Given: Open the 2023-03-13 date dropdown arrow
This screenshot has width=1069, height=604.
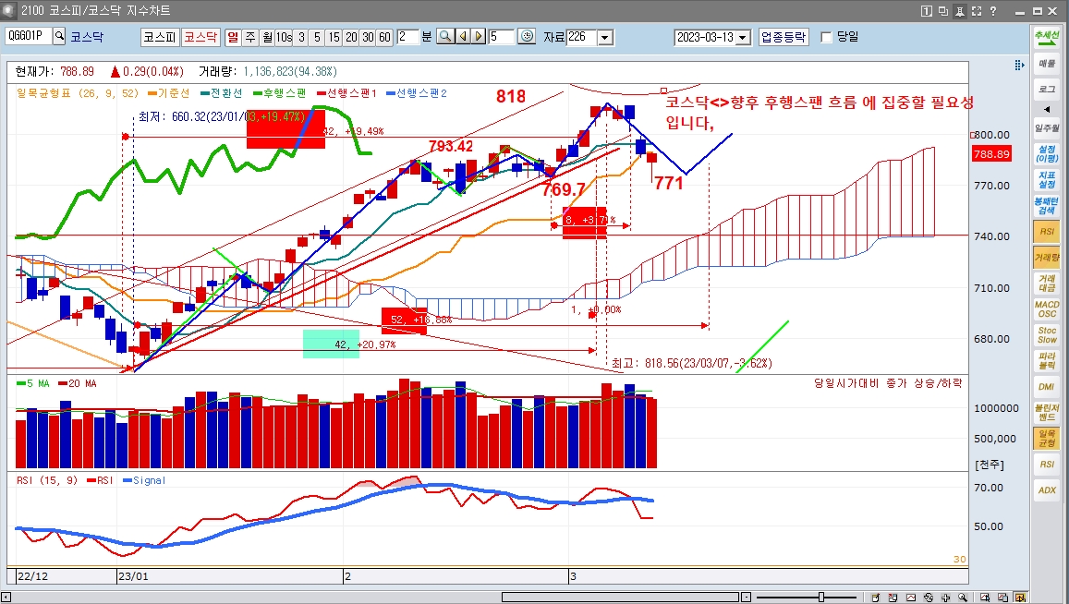Looking at the screenshot, I should [744, 38].
